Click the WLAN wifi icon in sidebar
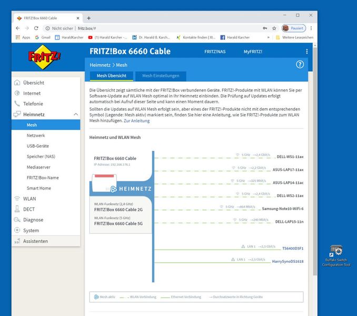 (x=17, y=199)
